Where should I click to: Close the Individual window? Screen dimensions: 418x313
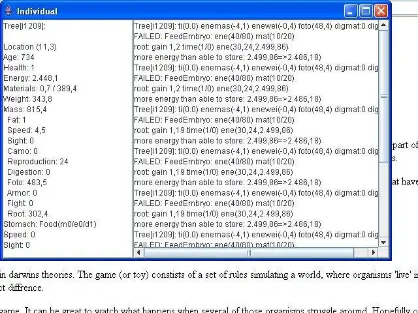point(381,11)
